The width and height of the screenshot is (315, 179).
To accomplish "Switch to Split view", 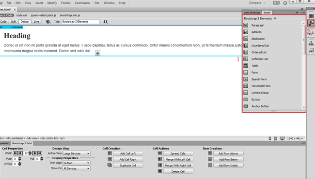I will click(14, 22).
